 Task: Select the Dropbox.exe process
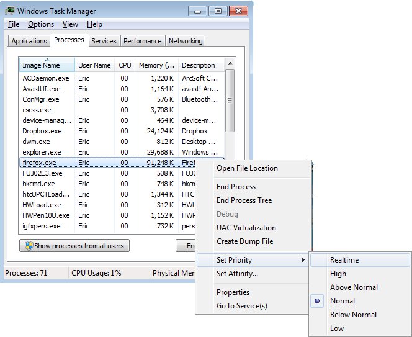tap(122, 131)
